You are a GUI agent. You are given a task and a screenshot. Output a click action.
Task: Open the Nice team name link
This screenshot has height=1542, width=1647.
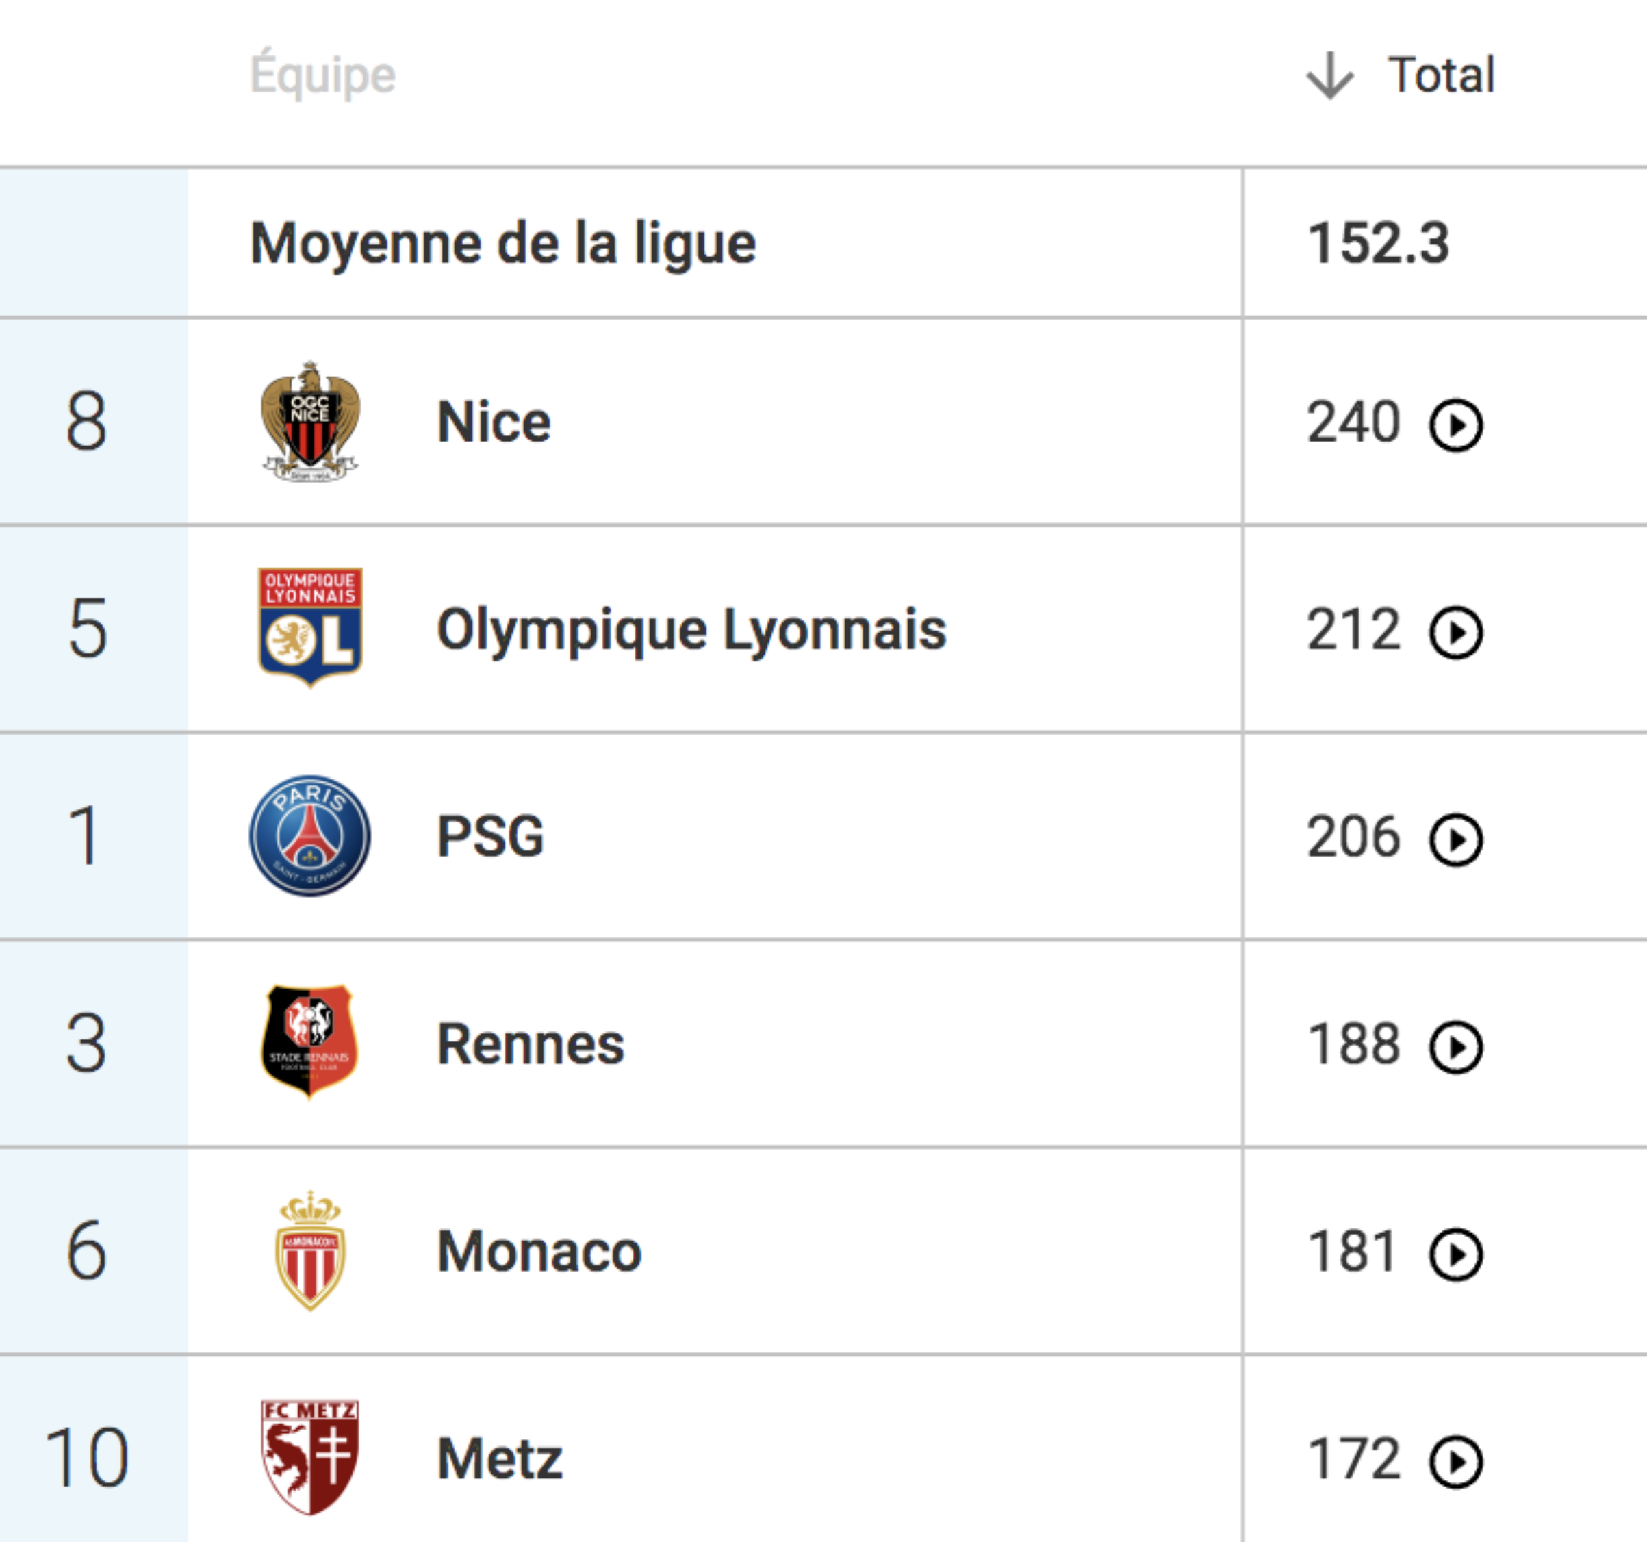pyautogui.click(x=494, y=422)
